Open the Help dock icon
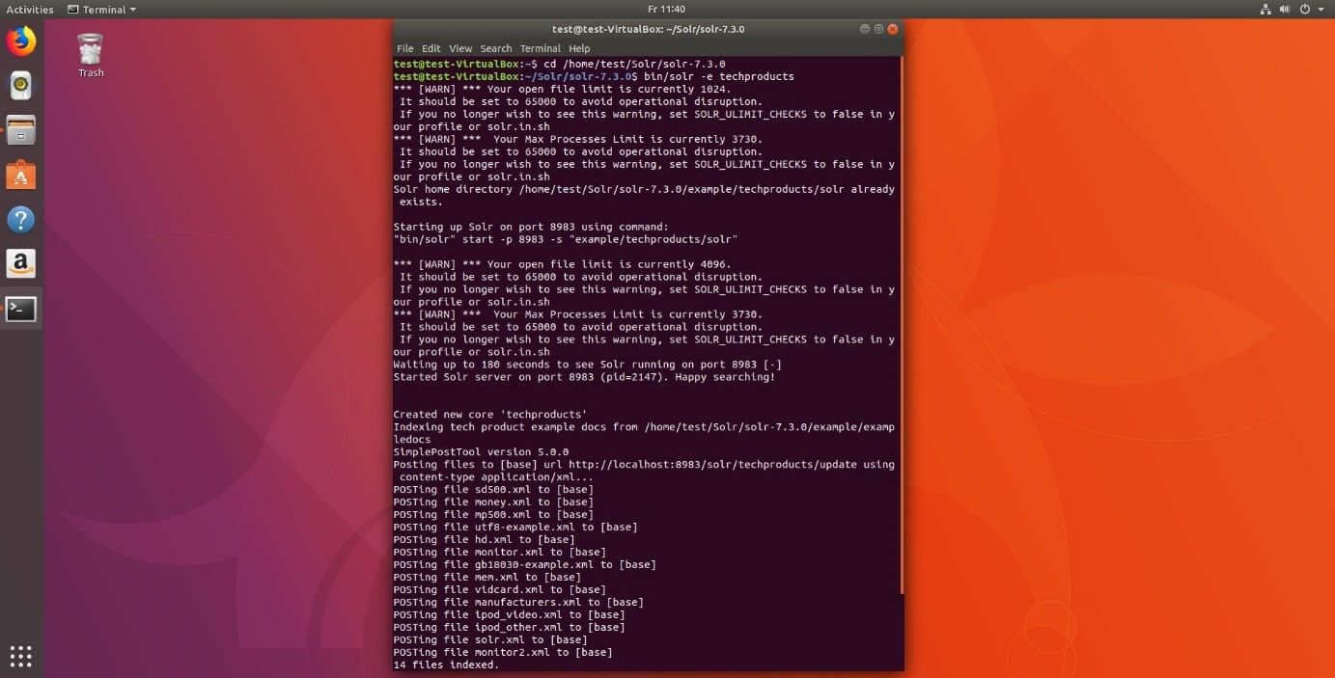 tap(21, 219)
